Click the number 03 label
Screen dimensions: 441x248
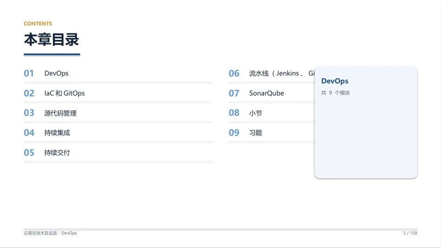[29, 113]
